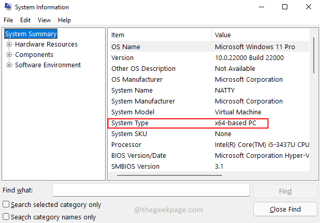Click the Close Find button
Viewport: 320px width, 223px height.
[x=285, y=209]
